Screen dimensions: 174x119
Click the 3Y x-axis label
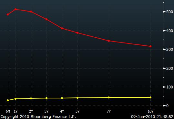pos(46,111)
